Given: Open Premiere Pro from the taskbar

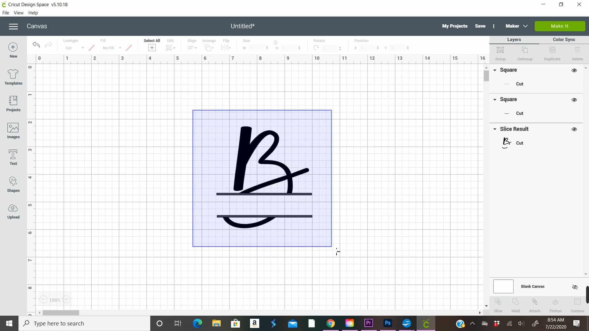Looking at the screenshot, I should [368, 323].
